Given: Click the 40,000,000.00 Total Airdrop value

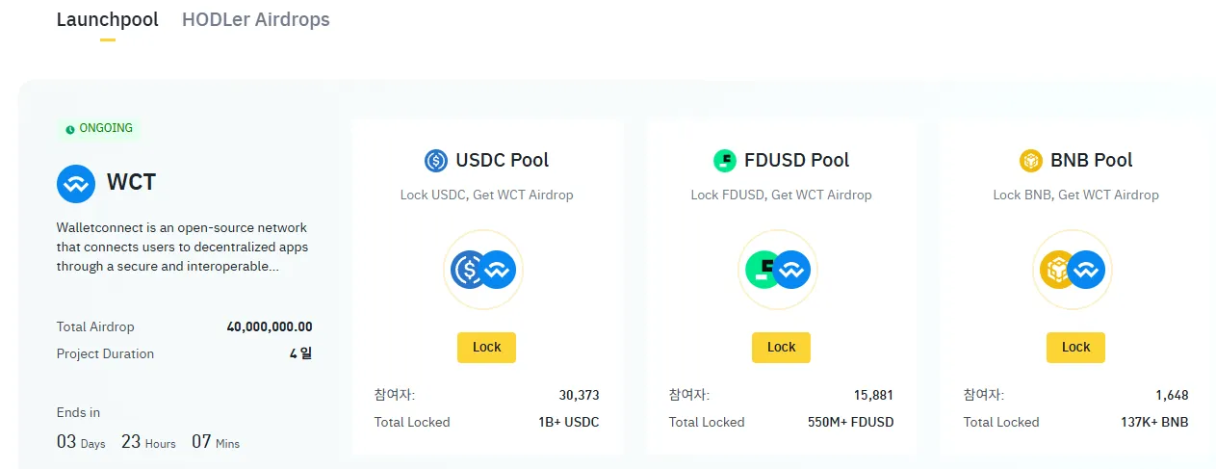Looking at the screenshot, I should (270, 326).
